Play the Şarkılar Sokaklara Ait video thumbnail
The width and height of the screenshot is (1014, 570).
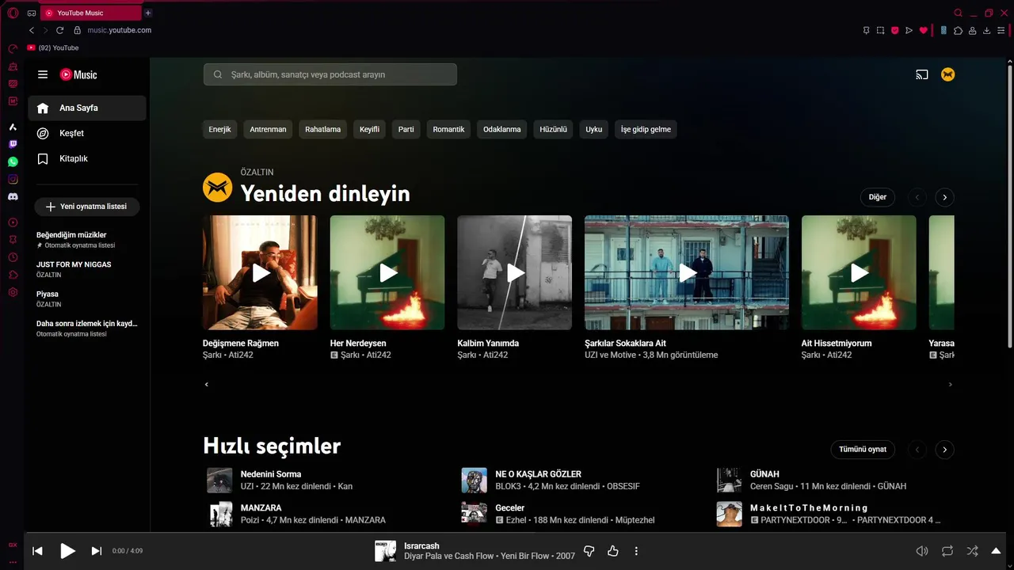click(687, 272)
